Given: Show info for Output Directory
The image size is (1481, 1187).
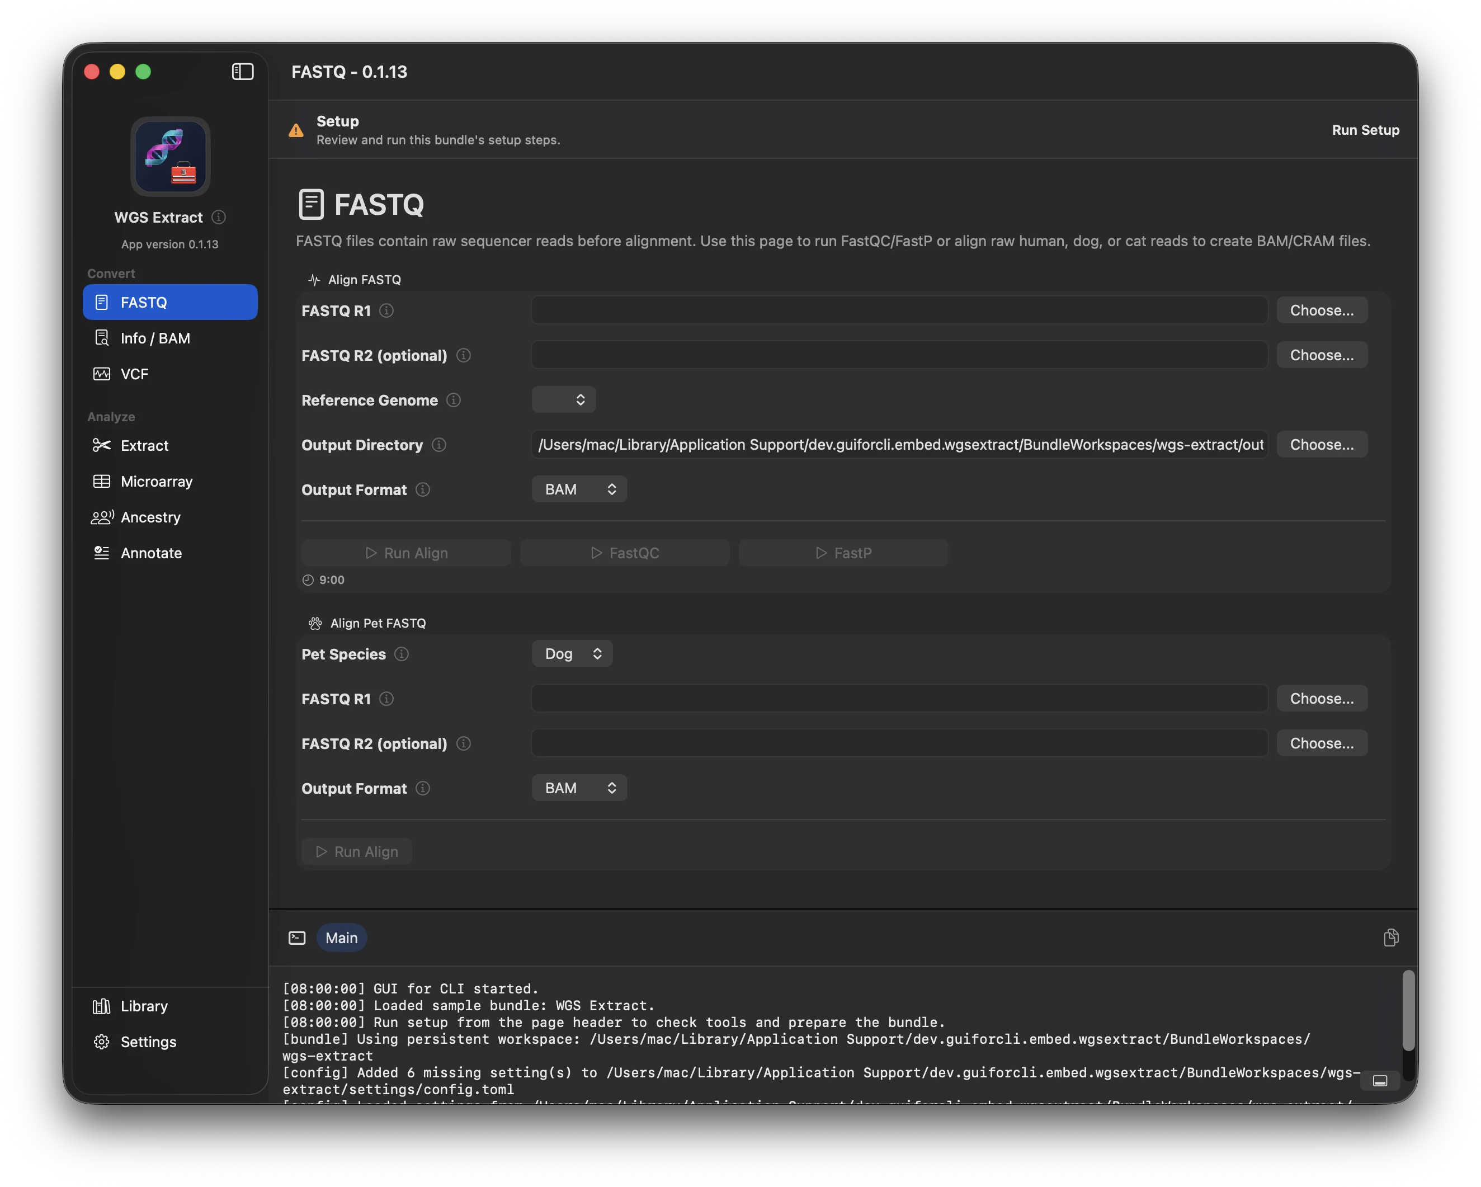Looking at the screenshot, I should 439,445.
